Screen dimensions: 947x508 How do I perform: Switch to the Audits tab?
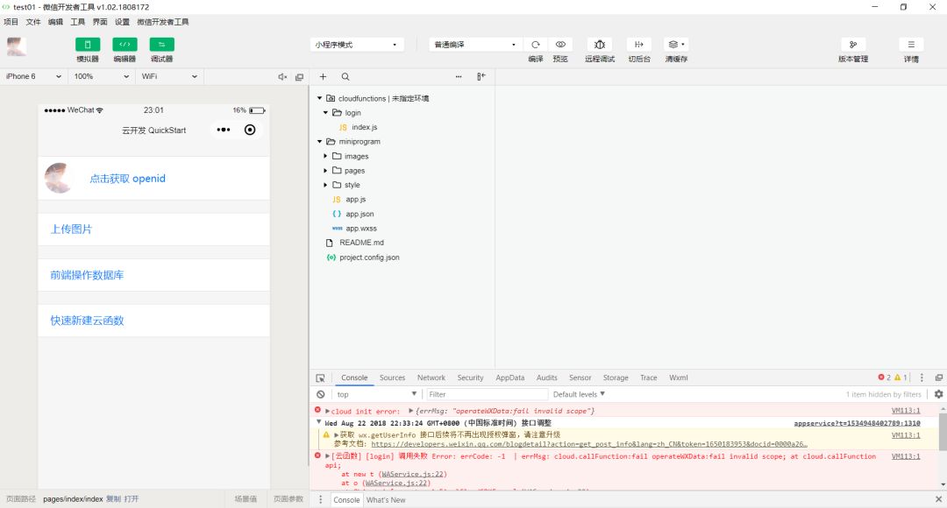[547, 377]
